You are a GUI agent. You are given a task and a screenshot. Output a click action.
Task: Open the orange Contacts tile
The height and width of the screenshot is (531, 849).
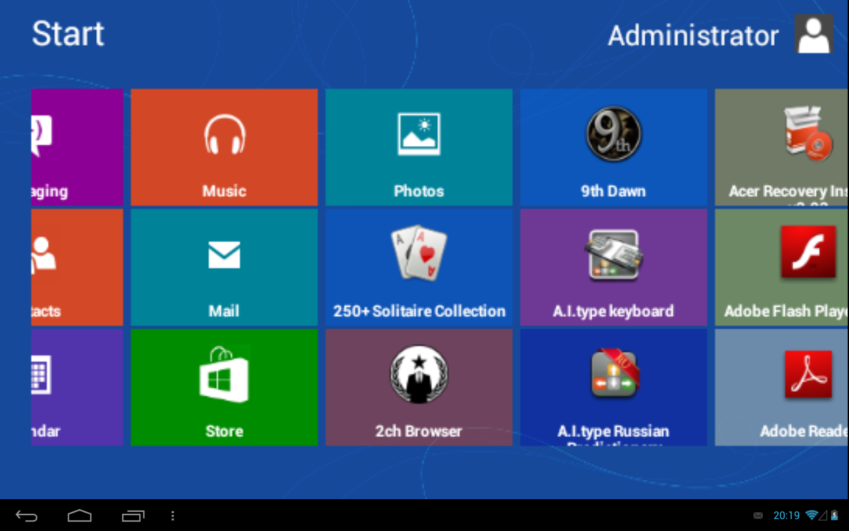point(77,267)
